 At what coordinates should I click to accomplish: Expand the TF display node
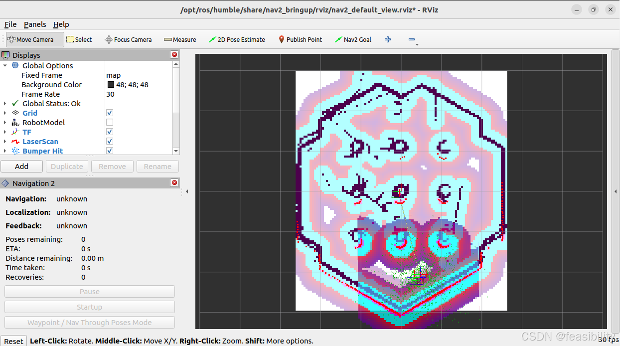(x=5, y=132)
